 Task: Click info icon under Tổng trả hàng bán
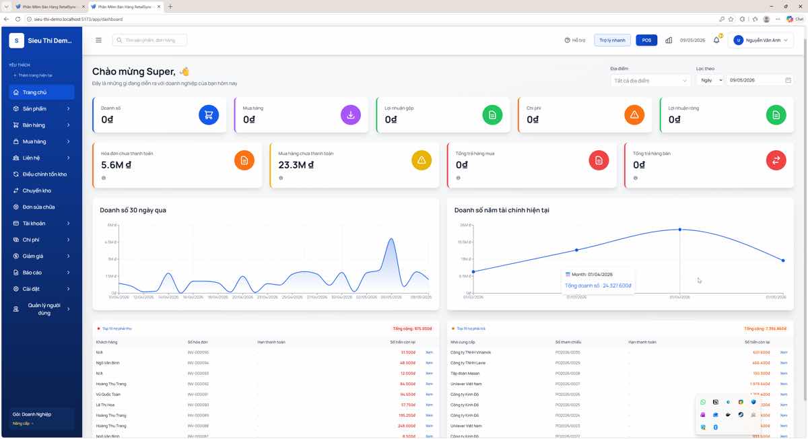[635, 178]
